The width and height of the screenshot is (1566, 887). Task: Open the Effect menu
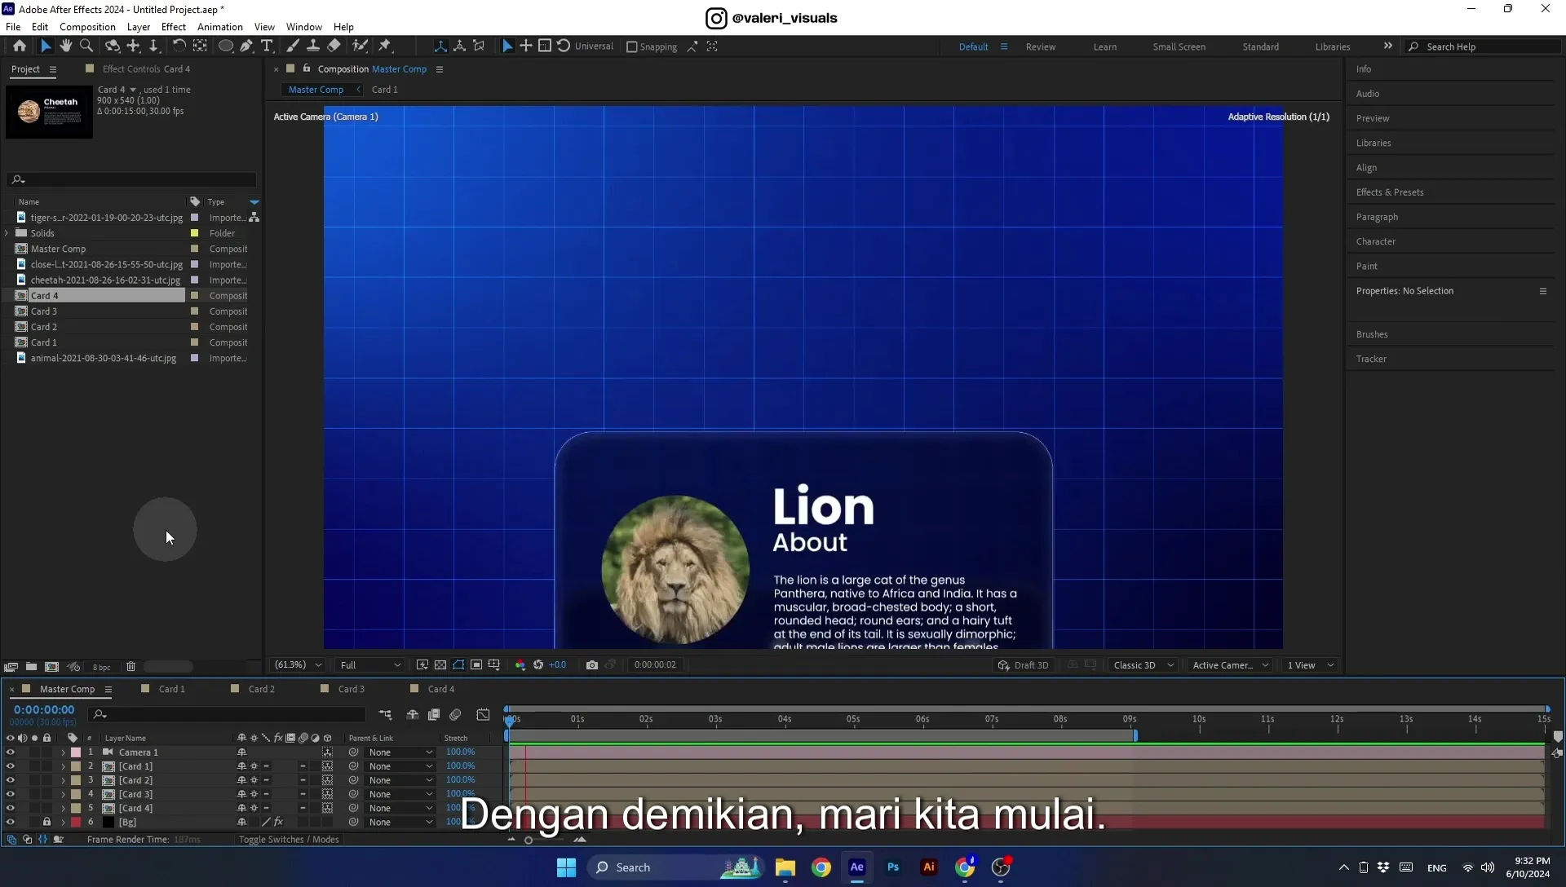(174, 27)
